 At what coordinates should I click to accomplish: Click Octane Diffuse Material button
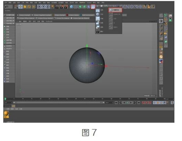point(26,18)
